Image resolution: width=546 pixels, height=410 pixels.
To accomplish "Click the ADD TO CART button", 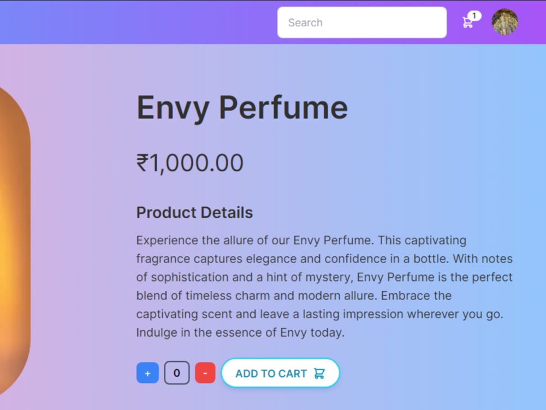I will click(281, 373).
